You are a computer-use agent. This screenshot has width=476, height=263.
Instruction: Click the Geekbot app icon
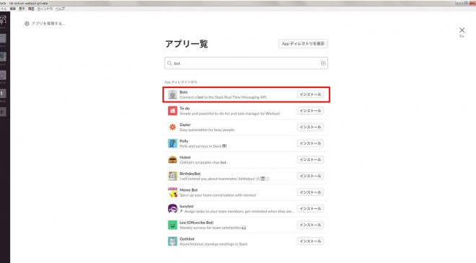point(172,241)
